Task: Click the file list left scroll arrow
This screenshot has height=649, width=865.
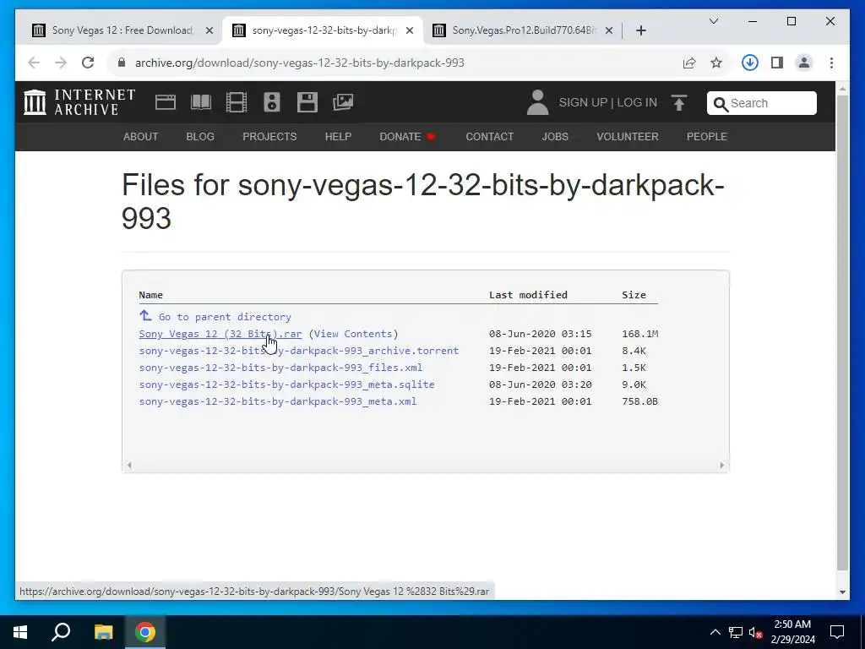Action: [129, 466]
